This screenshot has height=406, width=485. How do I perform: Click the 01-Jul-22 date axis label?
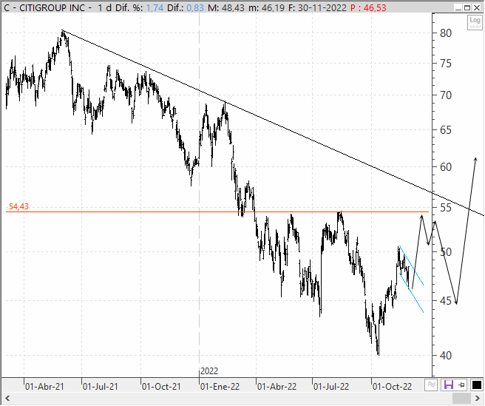(331, 387)
